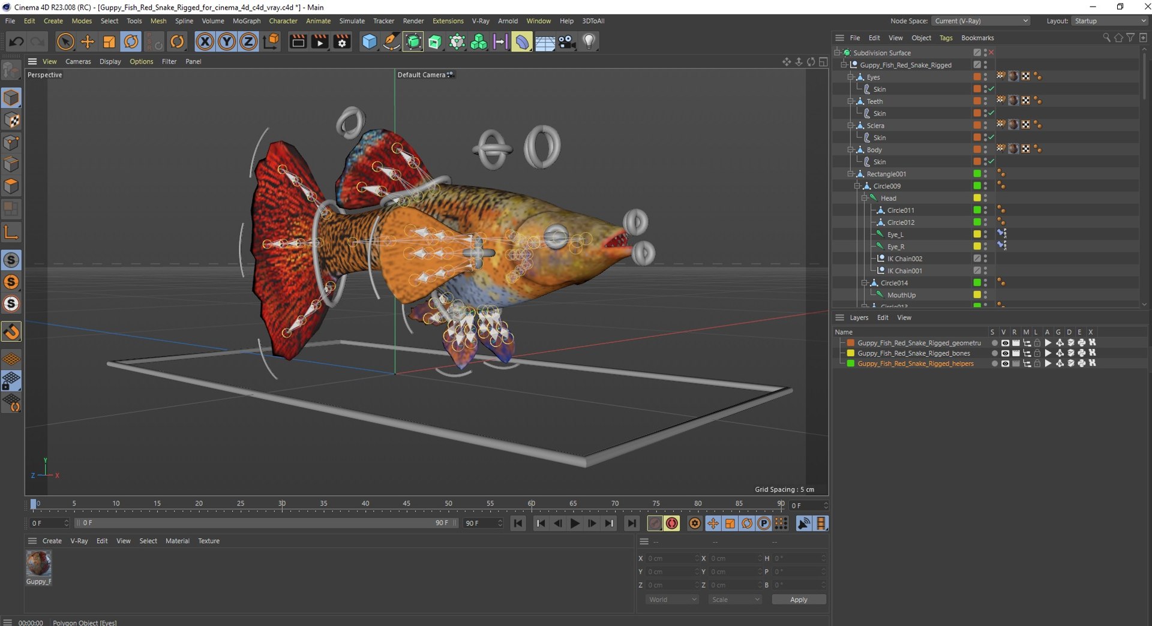1152x626 pixels.
Task: Select the Scale tool icon
Action: pos(109,41)
